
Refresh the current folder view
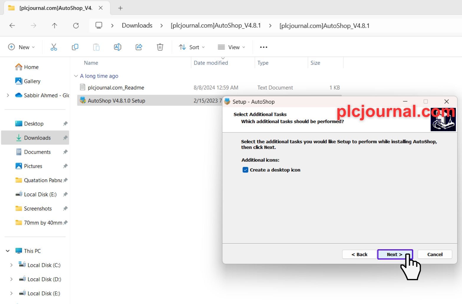tap(76, 26)
